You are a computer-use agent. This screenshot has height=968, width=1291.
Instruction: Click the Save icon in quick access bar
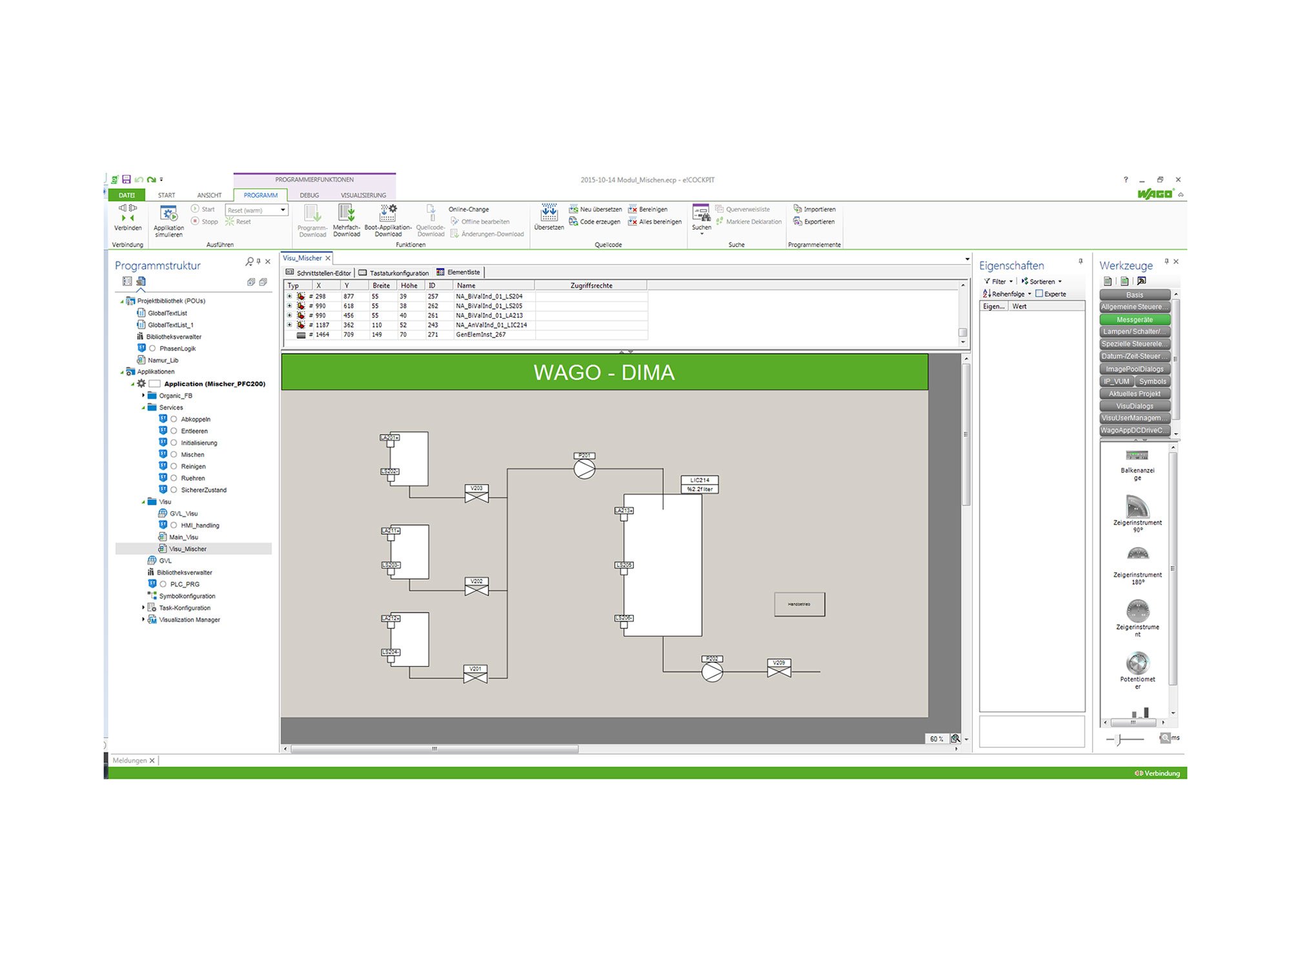pyautogui.click(x=127, y=179)
